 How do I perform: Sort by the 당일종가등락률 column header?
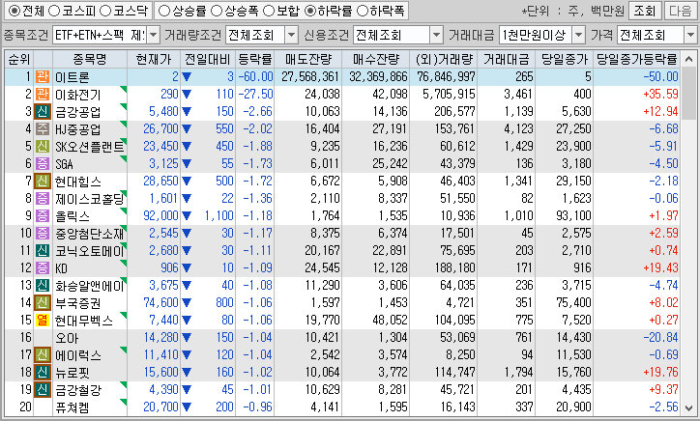(x=636, y=59)
